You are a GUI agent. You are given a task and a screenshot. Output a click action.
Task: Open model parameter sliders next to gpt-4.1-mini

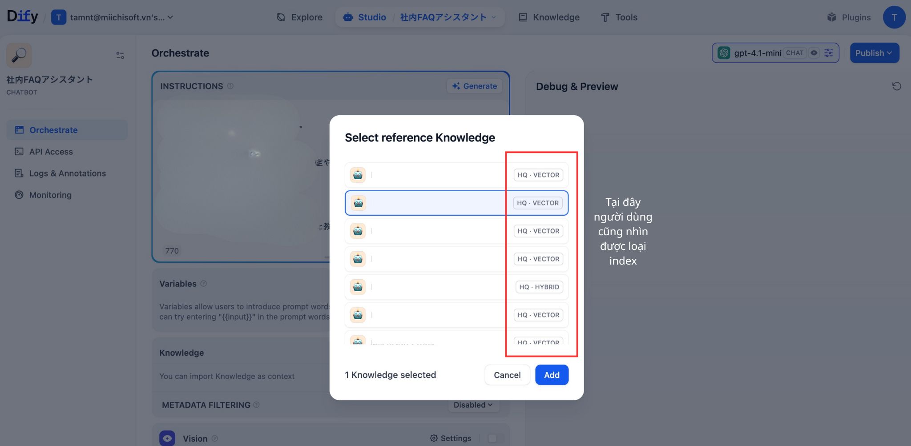tap(828, 52)
